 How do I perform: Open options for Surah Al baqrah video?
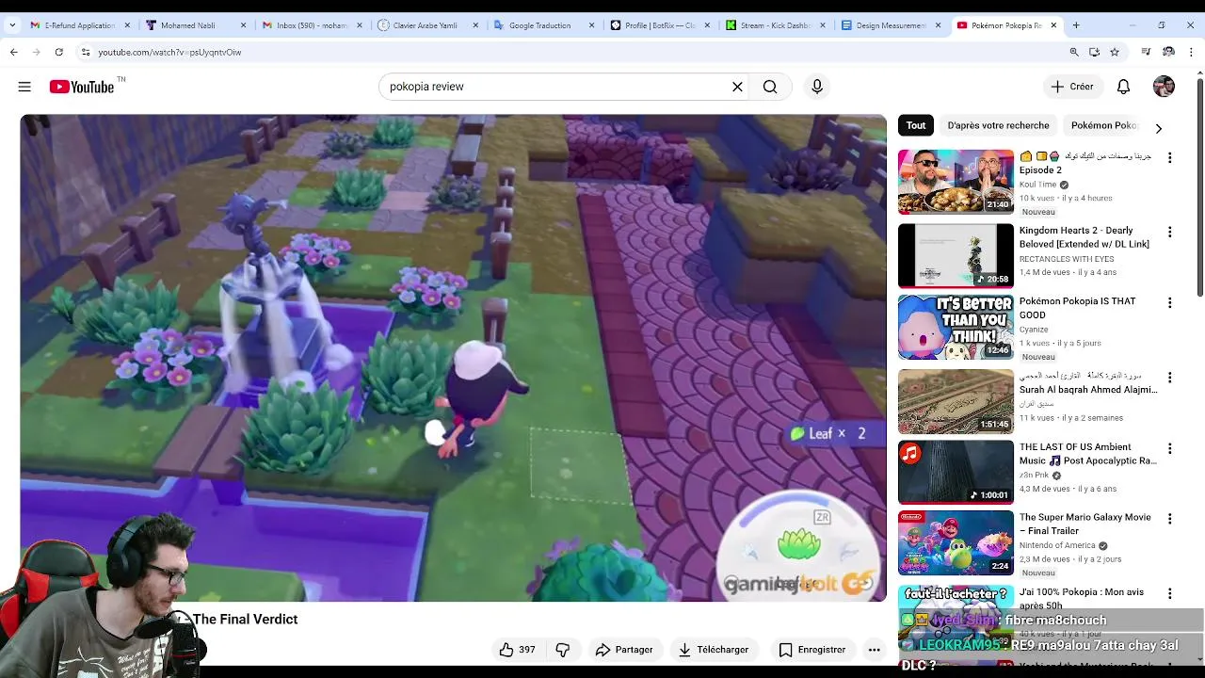click(x=1170, y=378)
